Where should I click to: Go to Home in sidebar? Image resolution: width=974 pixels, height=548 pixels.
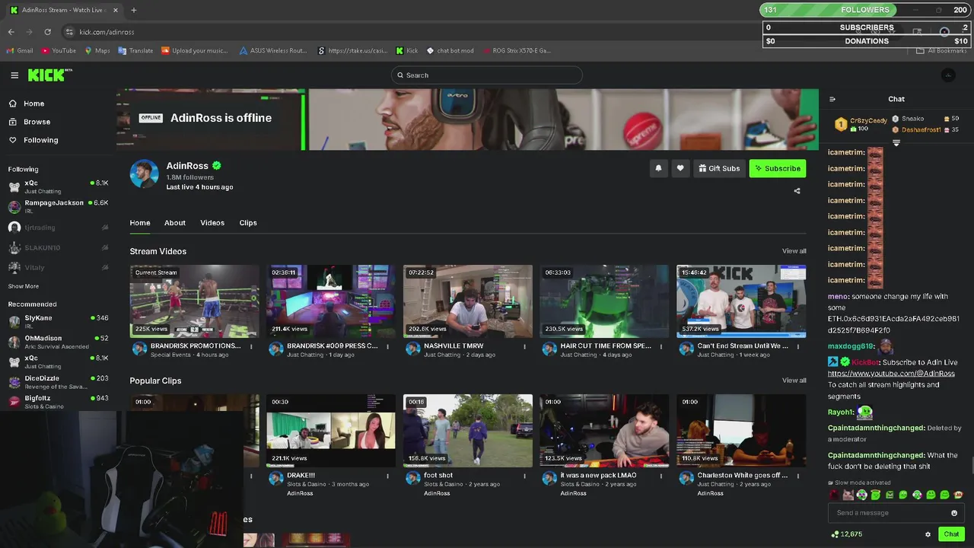point(27,104)
